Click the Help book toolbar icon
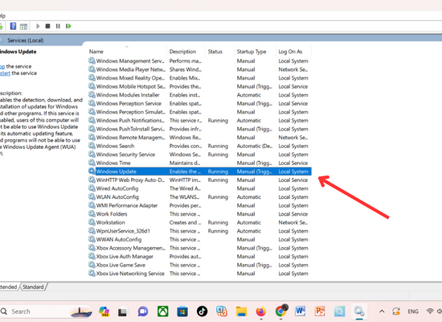The width and height of the screenshot is (442, 322). pos(13,27)
